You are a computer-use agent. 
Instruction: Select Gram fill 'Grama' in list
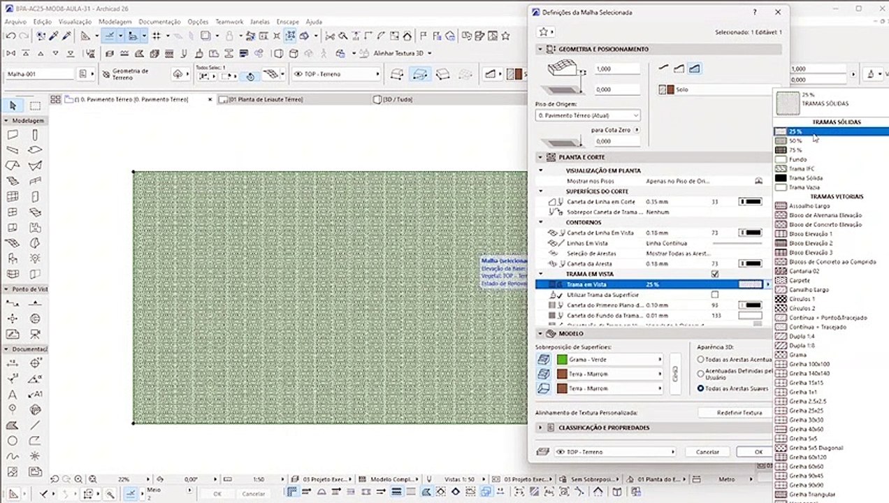pyautogui.click(x=797, y=355)
